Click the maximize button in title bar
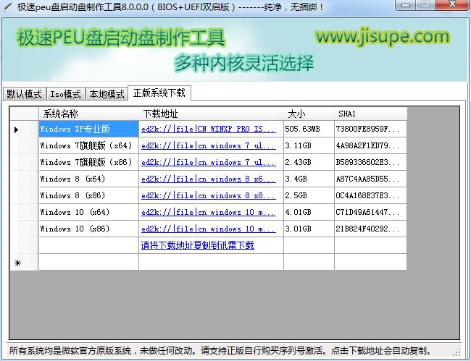Screen dimensions: 471x361 [x=425, y=5]
